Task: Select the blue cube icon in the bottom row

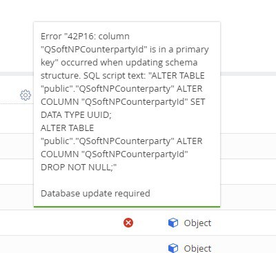Action: tap(173, 248)
